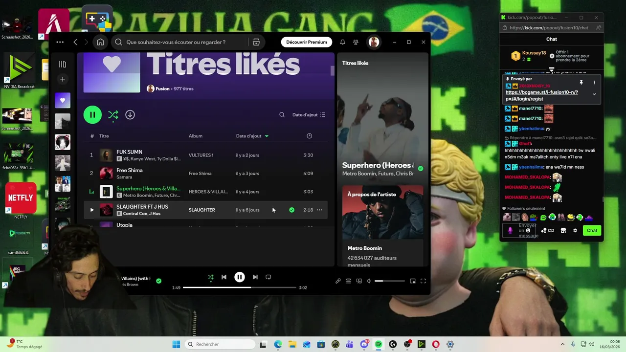
Task: Expand pinned message chevron in Kick chat
Action: pyautogui.click(x=594, y=94)
